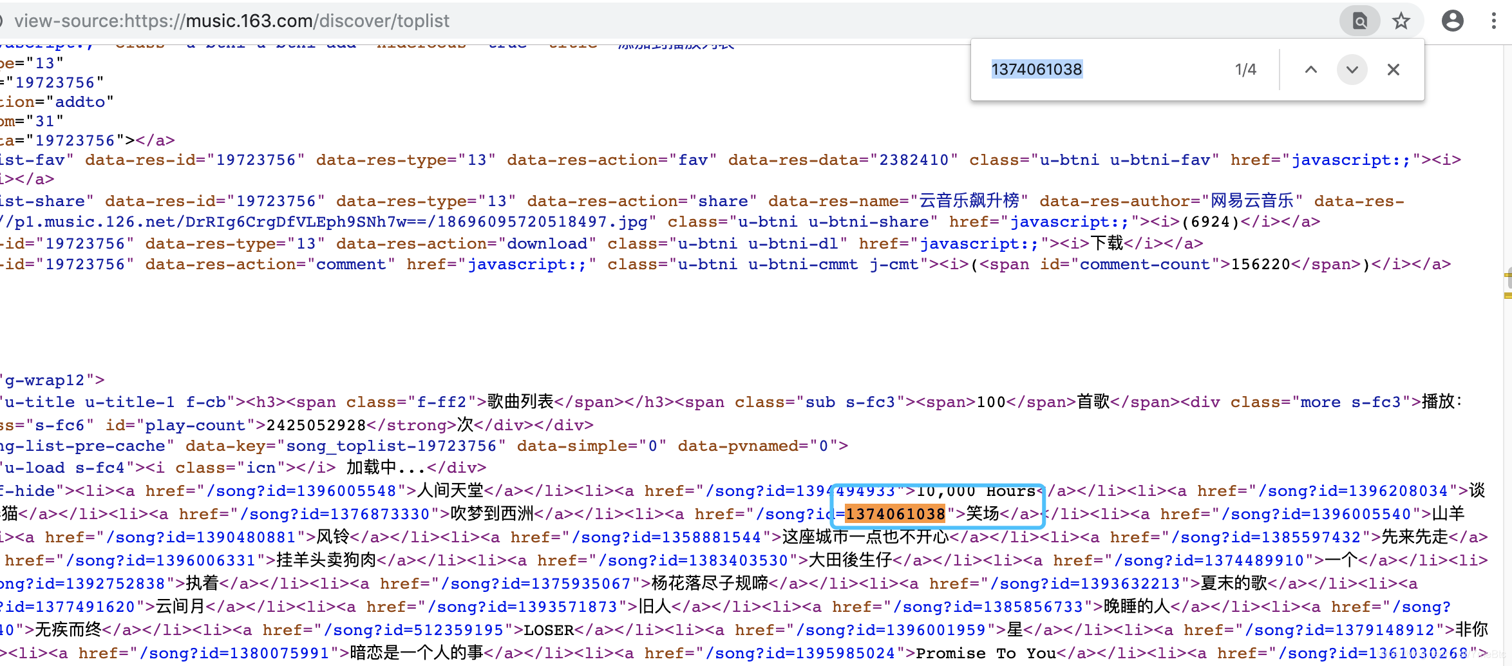Close the find bar
This screenshot has height=666, width=1512.
pyautogui.click(x=1393, y=70)
